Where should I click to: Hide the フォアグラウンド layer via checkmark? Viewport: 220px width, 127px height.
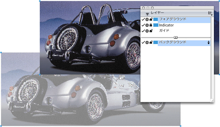click(x=143, y=19)
